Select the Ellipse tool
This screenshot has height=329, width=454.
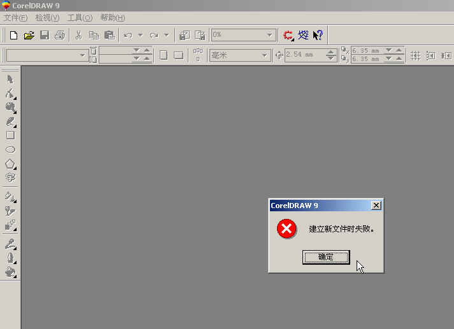point(10,150)
